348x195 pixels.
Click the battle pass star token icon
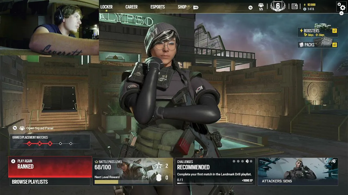tap(159, 166)
